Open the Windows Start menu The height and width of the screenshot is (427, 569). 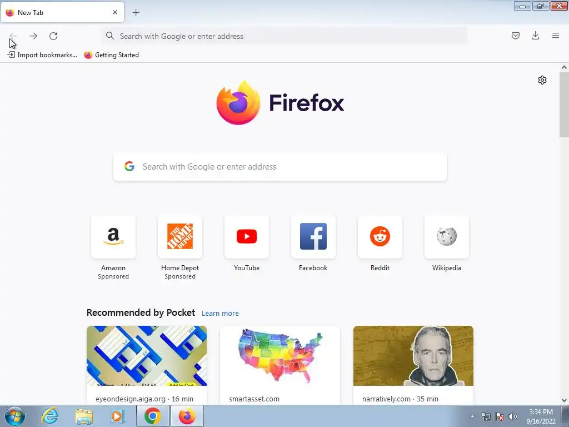point(15,416)
